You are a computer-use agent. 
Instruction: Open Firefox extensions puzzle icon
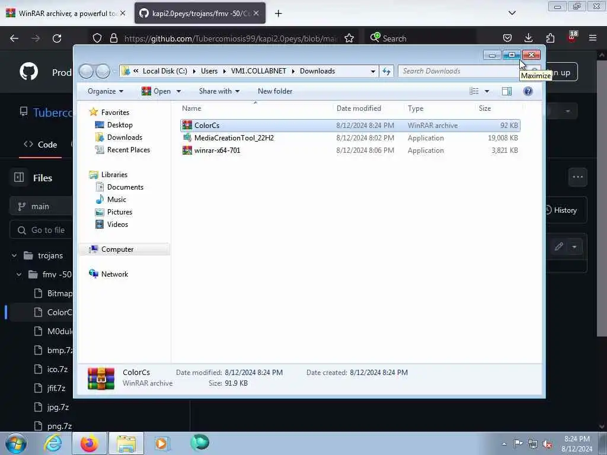550,39
